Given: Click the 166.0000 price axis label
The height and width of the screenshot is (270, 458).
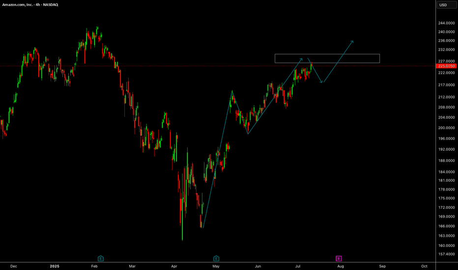Looking at the screenshot, I should pyautogui.click(x=446, y=226).
